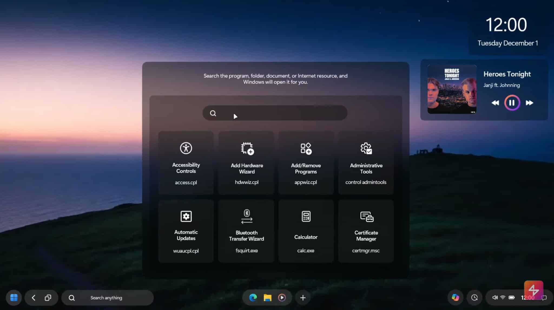Open Microsoft Copilot from the taskbar
The height and width of the screenshot is (310, 554).
456,297
